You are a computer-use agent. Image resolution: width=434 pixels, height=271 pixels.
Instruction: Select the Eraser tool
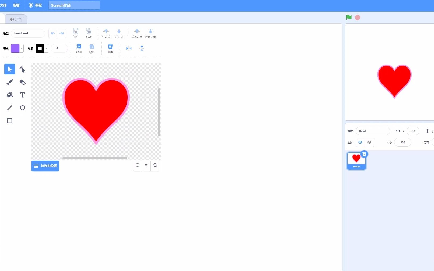point(23,82)
